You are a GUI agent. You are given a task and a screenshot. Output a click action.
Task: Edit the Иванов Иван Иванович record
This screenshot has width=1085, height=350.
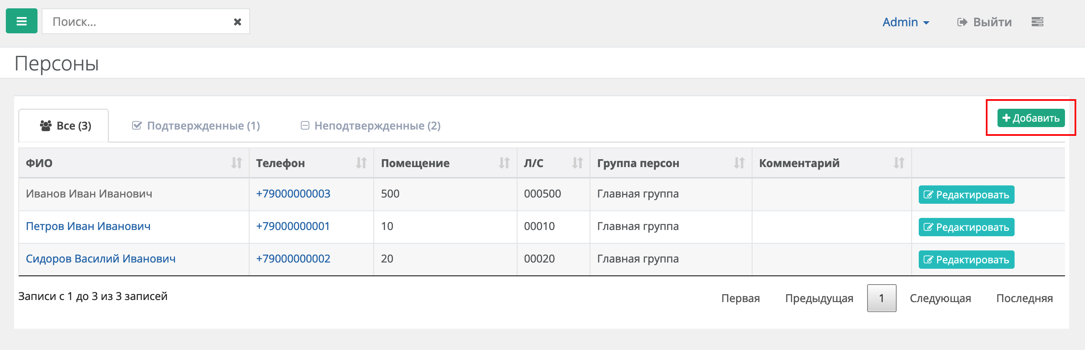966,195
